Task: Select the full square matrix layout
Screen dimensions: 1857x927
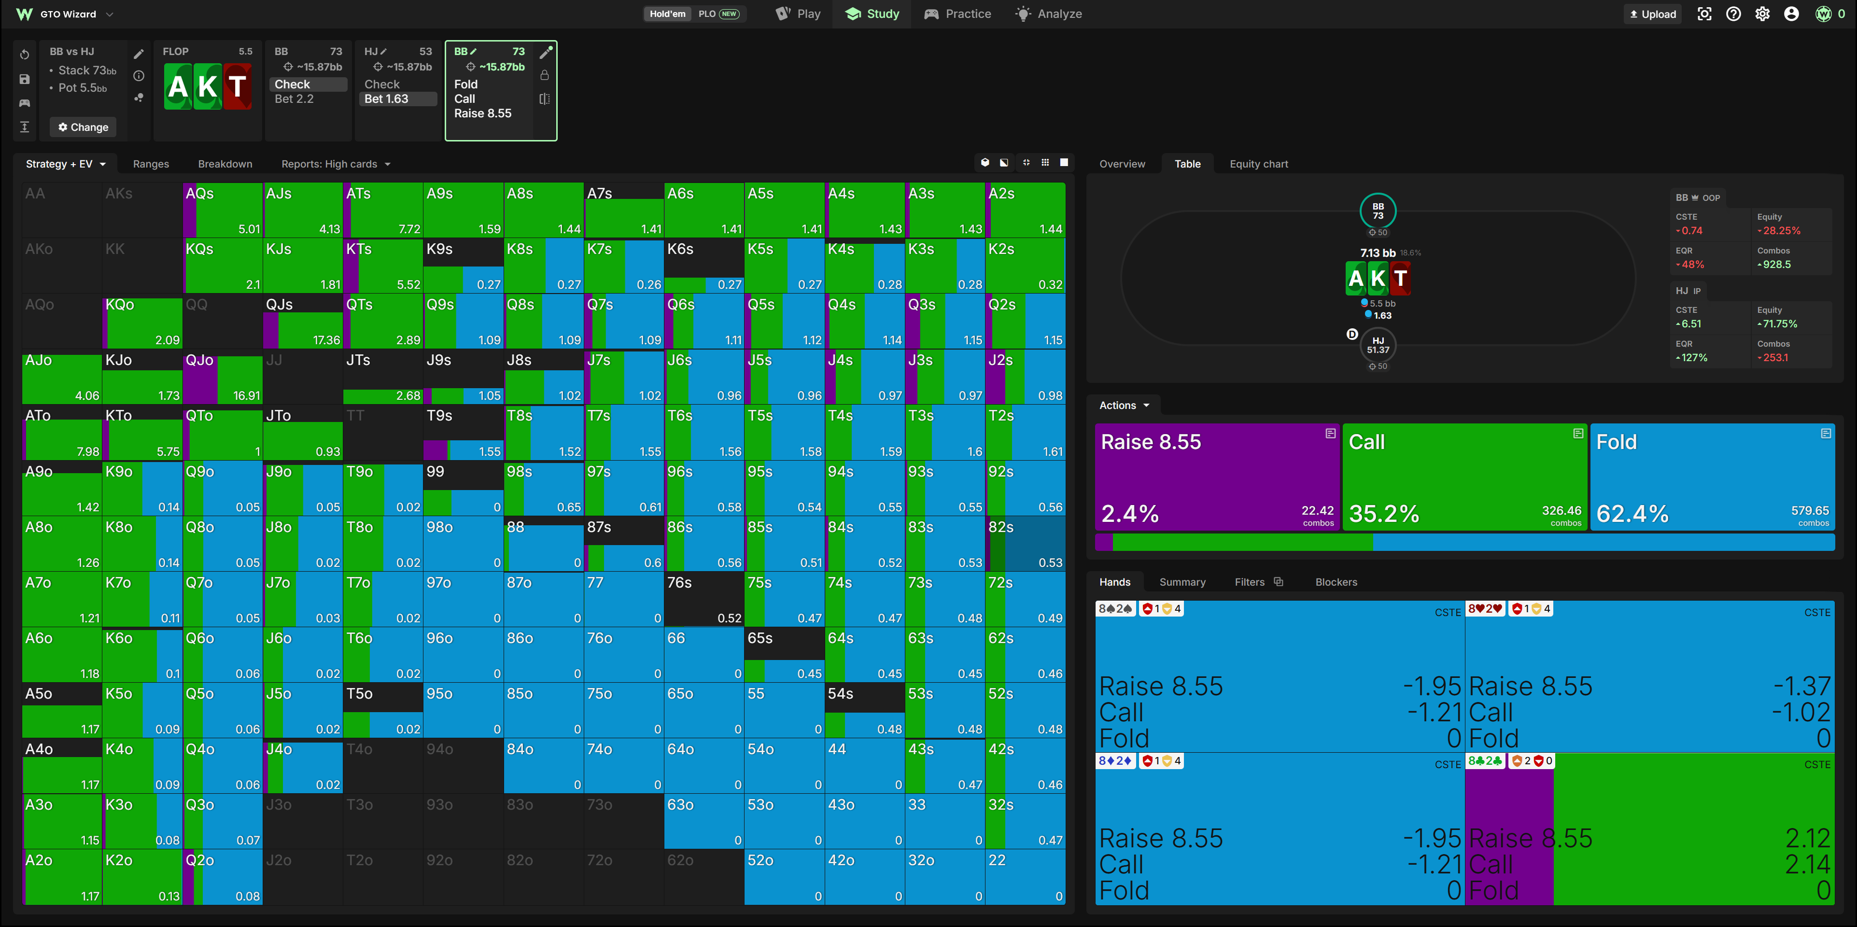Action: pos(1064,163)
